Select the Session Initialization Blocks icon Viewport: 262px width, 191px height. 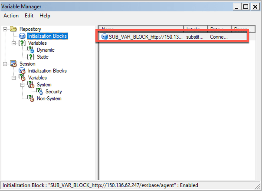coord(22,71)
